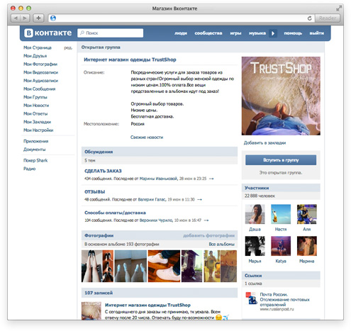Open Моя Страница in sidebar
The width and height of the screenshot is (351, 331).
point(38,47)
